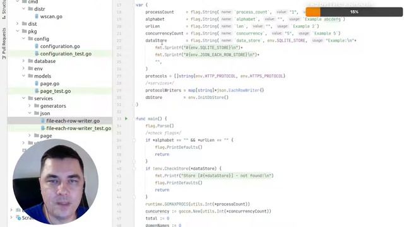Screen dimensions: 404x227
Task: Open the Structure tool window
Action: pyautogui.click(x=4, y=10)
